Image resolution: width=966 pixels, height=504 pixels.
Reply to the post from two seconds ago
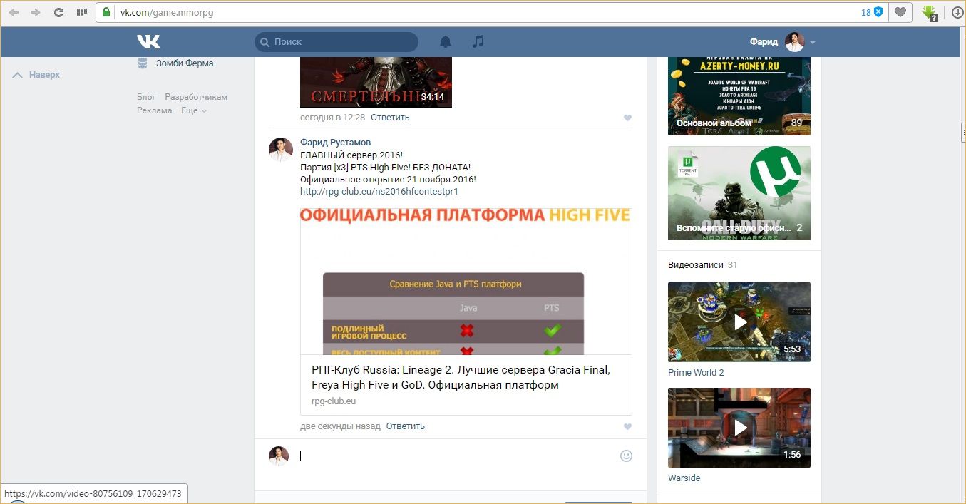point(405,426)
